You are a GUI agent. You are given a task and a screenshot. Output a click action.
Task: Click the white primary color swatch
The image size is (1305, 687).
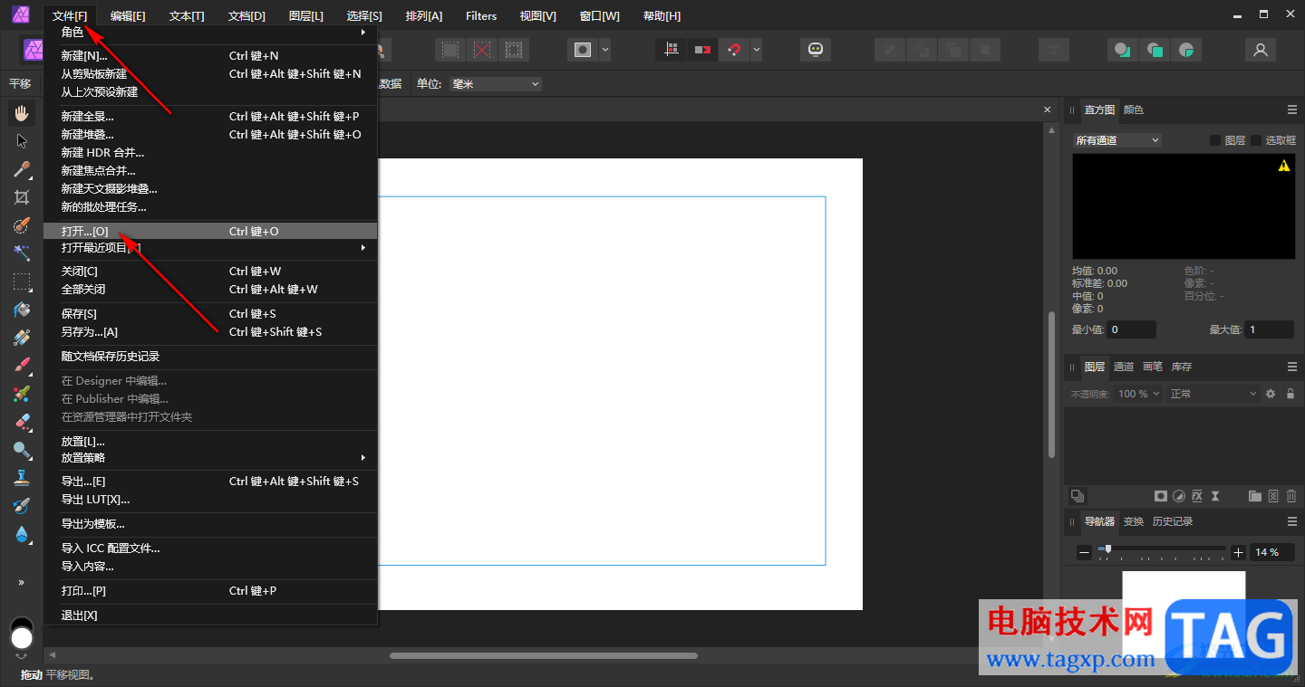point(22,639)
